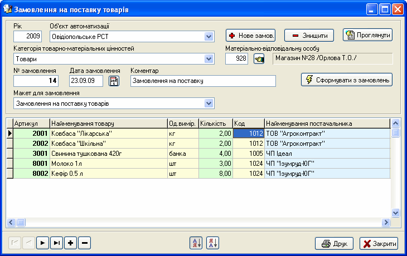This screenshot has height=256, width=407.
Task: Delete row with the minus button
Action: coord(85,243)
